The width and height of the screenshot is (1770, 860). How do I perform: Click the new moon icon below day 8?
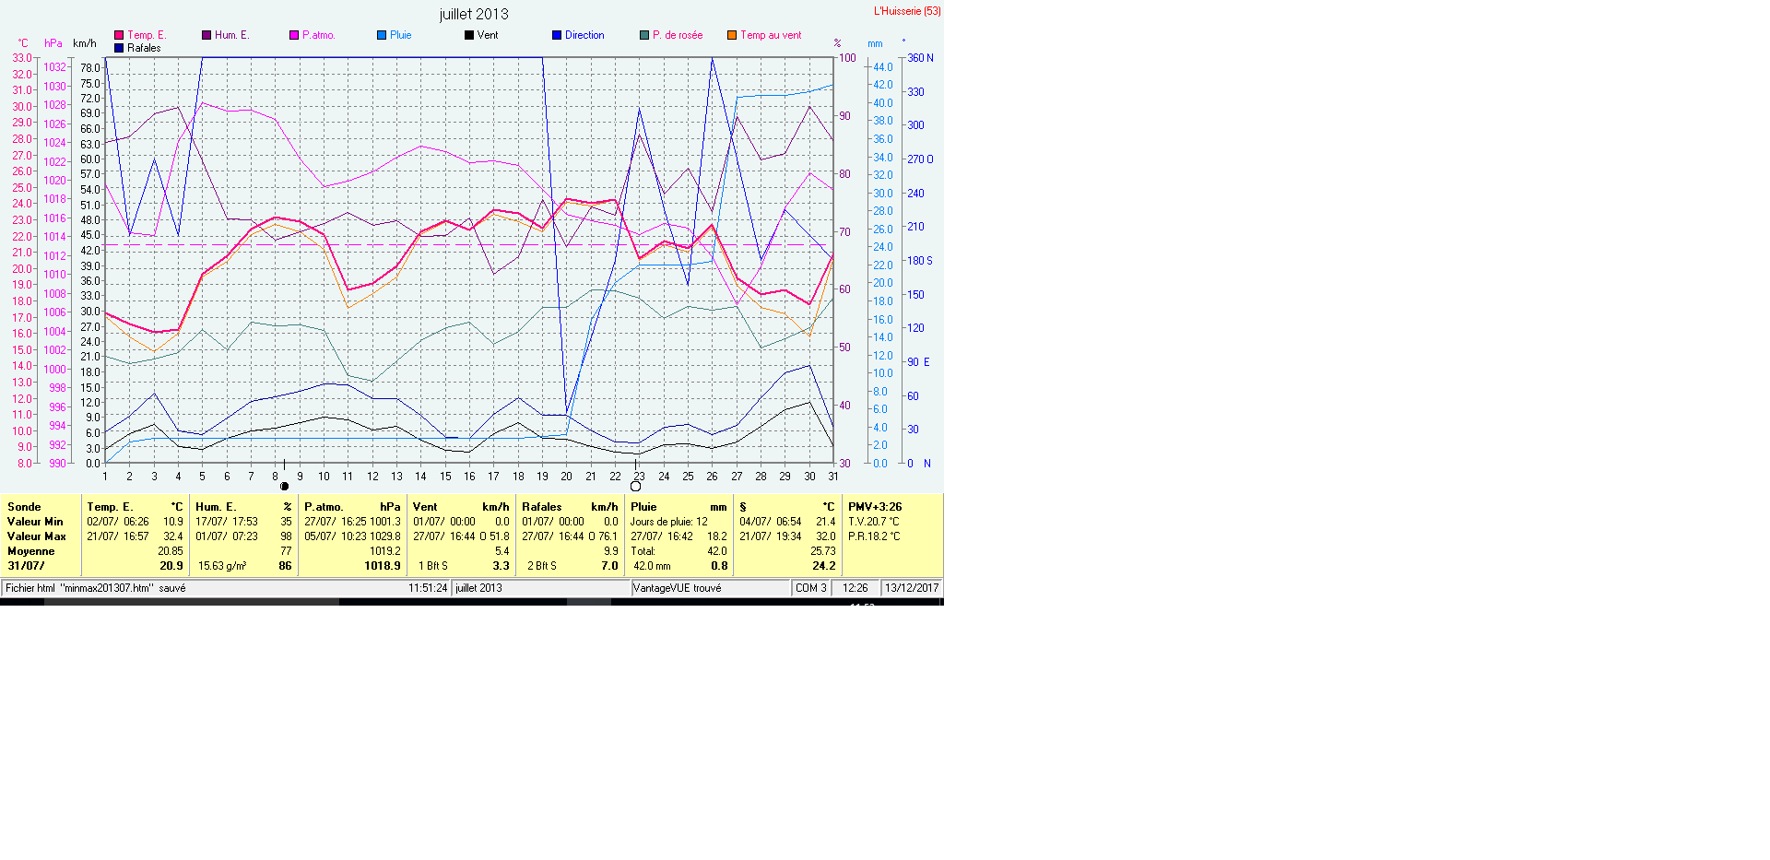tap(284, 486)
